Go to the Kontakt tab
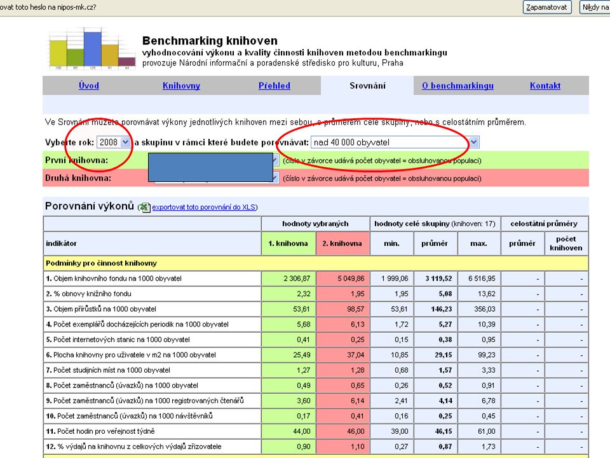This screenshot has height=458, width=610. point(545,86)
